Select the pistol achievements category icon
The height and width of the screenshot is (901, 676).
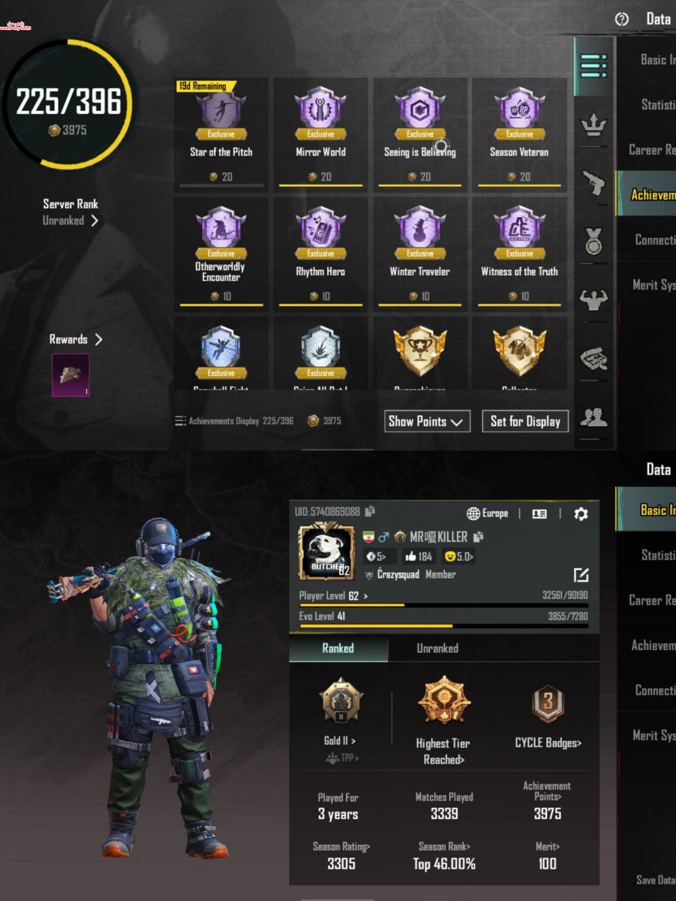point(593,183)
